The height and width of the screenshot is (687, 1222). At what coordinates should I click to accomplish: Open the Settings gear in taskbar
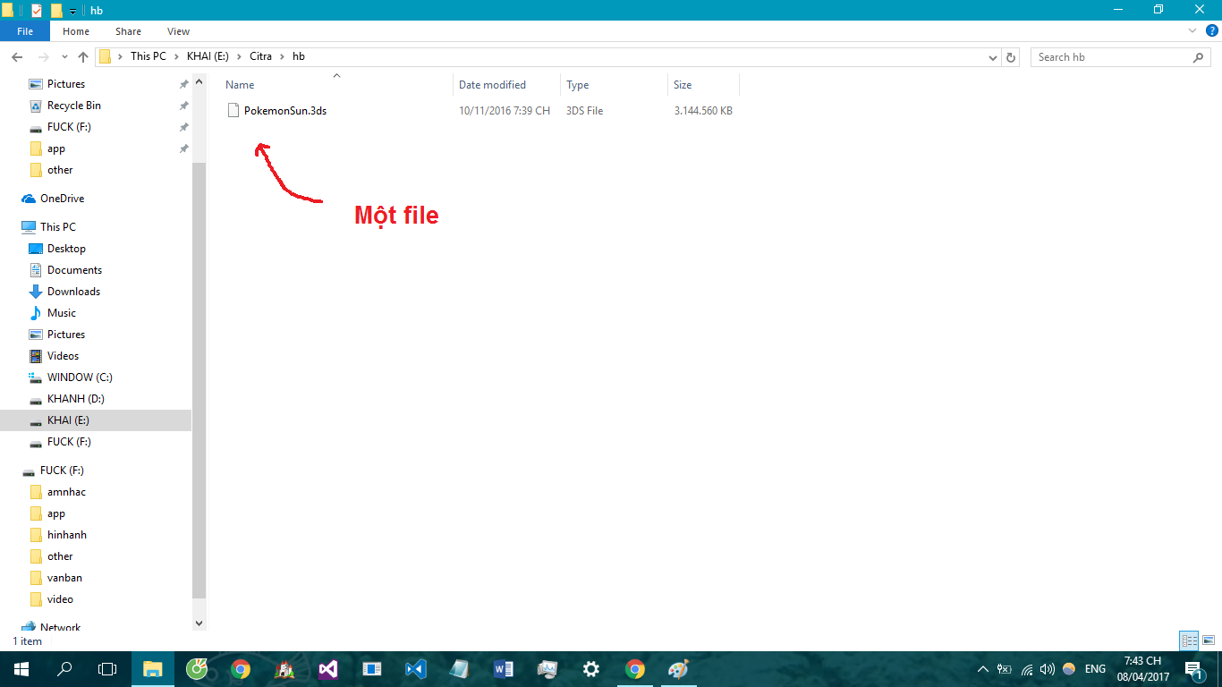click(x=590, y=669)
